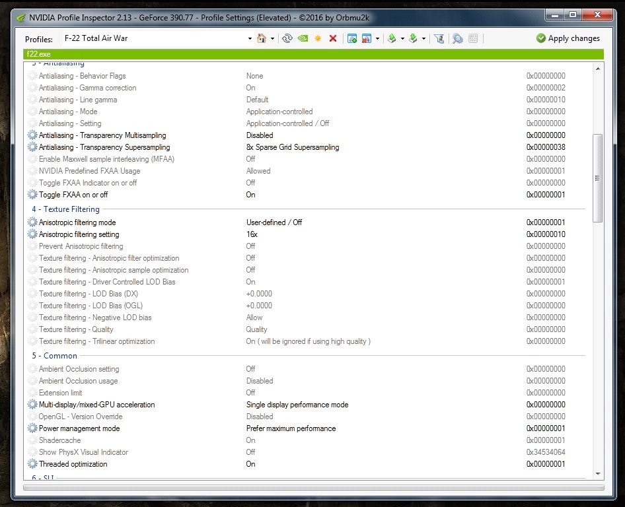Click gear icon of Threaded optimization
This screenshot has width=625, height=507.
[32, 464]
